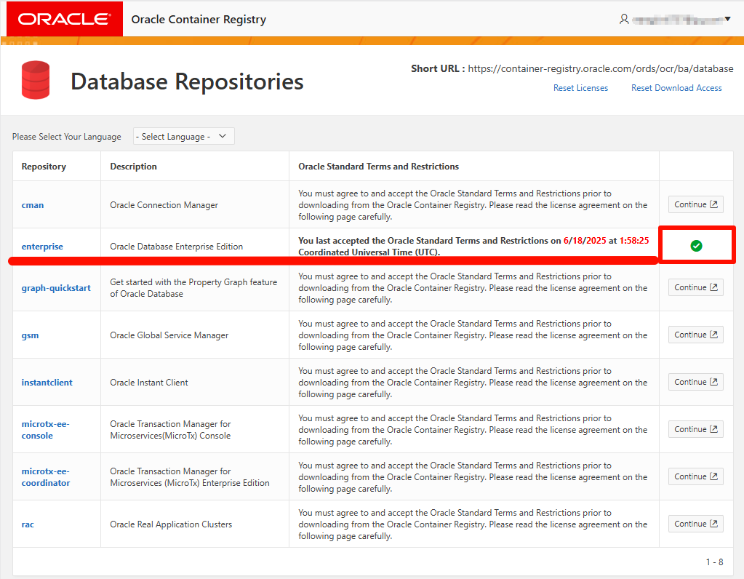Click Continue for the gsm row
The height and width of the screenshot is (579, 744).
point(695,335)
